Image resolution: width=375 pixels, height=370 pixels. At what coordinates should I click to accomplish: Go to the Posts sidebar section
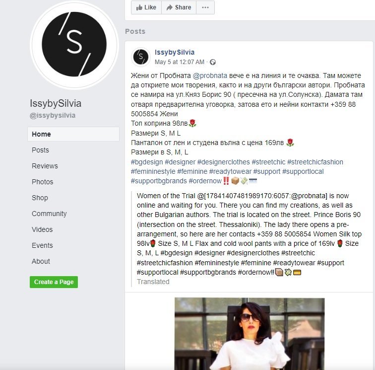click(x=40, y=150)
